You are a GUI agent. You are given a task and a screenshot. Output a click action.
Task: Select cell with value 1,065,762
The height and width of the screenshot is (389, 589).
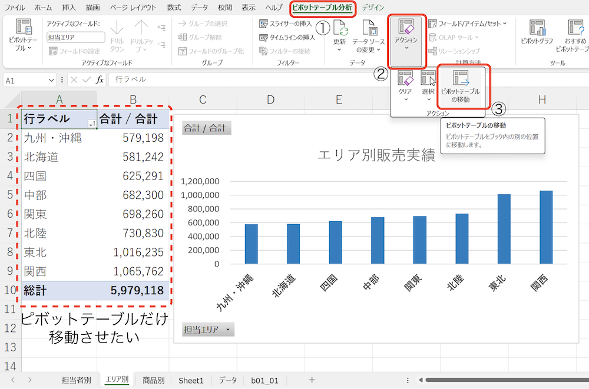133,271
